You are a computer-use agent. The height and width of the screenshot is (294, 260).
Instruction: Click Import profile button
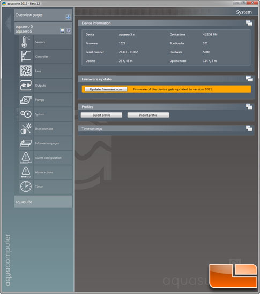click(x=148, y=115)
